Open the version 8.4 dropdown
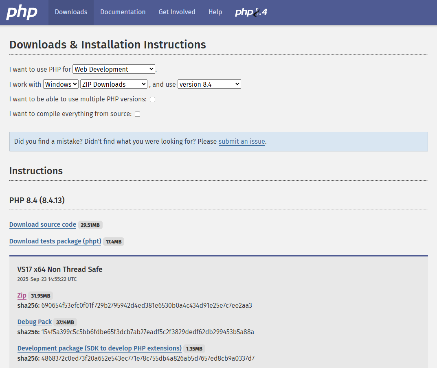437x368 pixels. point(209,84)
